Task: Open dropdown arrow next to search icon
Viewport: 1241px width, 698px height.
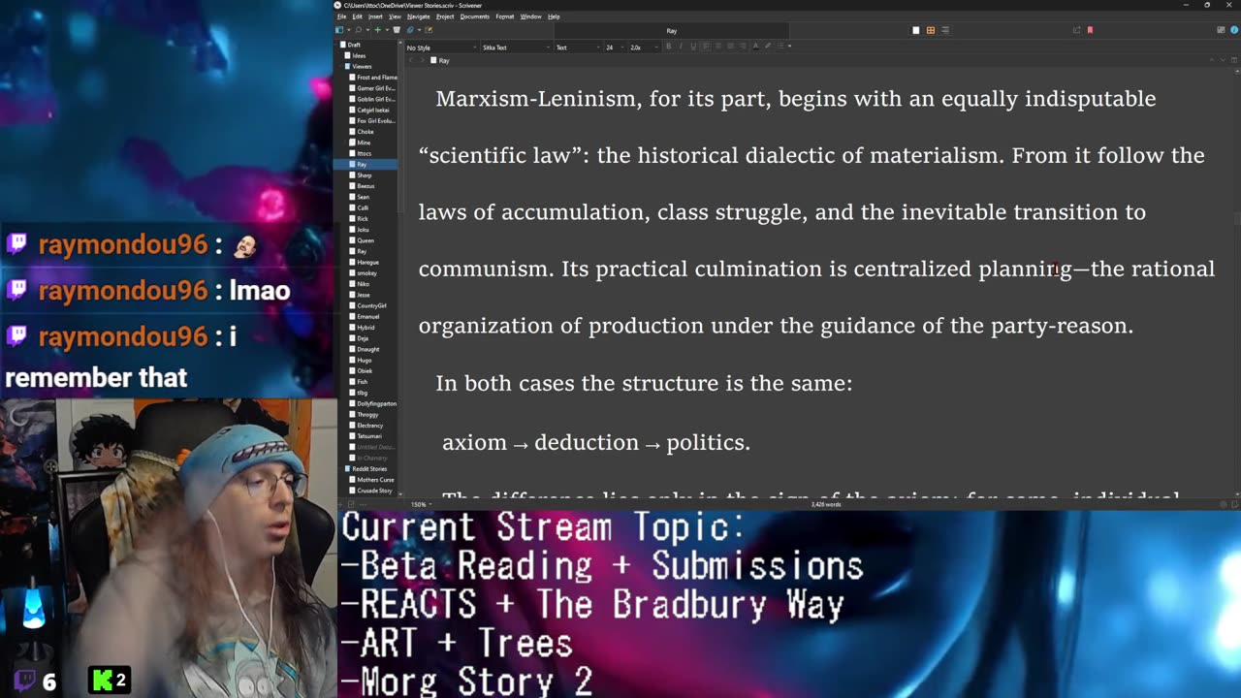Action: pyautogui.click(x=367, y=30)
